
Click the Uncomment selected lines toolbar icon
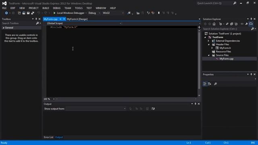pos(153,13)
